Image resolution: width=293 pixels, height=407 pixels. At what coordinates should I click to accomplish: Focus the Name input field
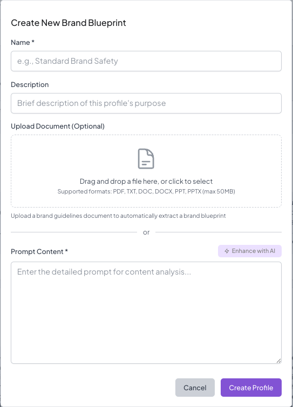coord(146,61)
